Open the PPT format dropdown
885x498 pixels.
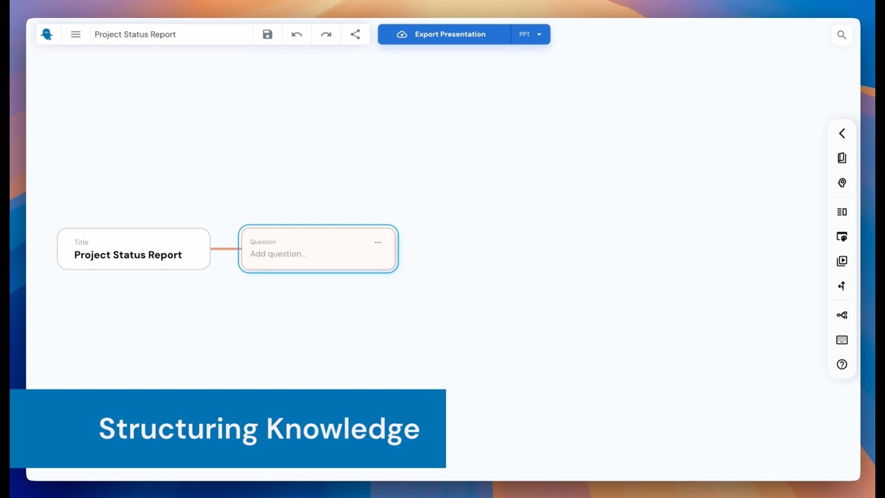pyautogui.click(x=530, y=35)
